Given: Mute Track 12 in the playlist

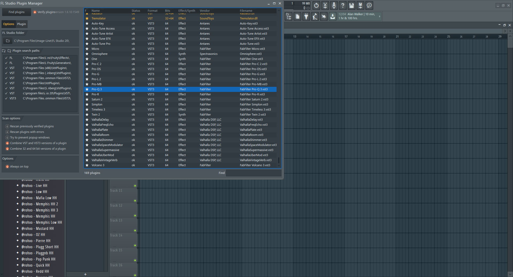Looking at the screenshot, I should [135, 216].
